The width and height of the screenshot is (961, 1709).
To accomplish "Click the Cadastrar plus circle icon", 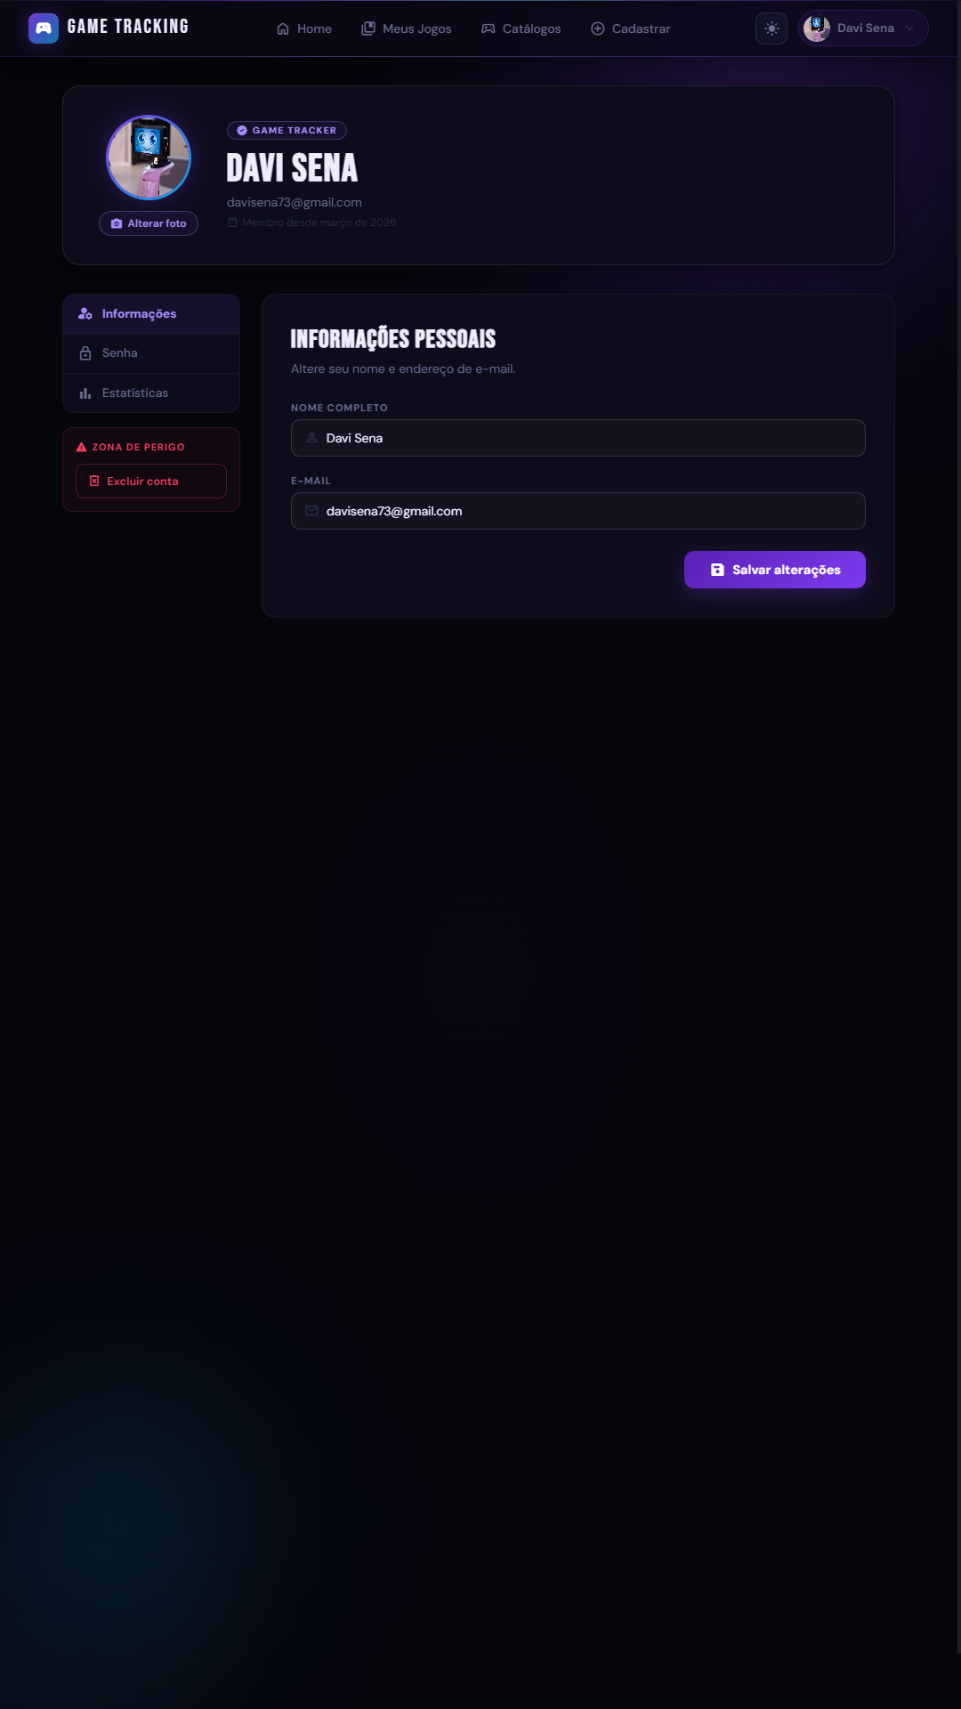I will 596,28.
